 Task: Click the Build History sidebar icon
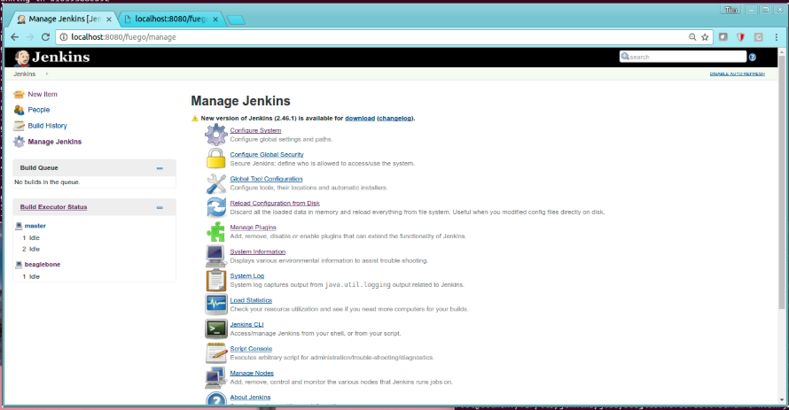click(20, 126)
